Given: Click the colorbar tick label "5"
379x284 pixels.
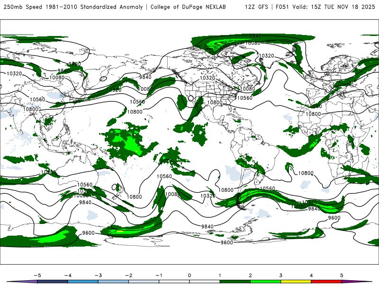Looking at the screenshot, I should tap(342, 275).
